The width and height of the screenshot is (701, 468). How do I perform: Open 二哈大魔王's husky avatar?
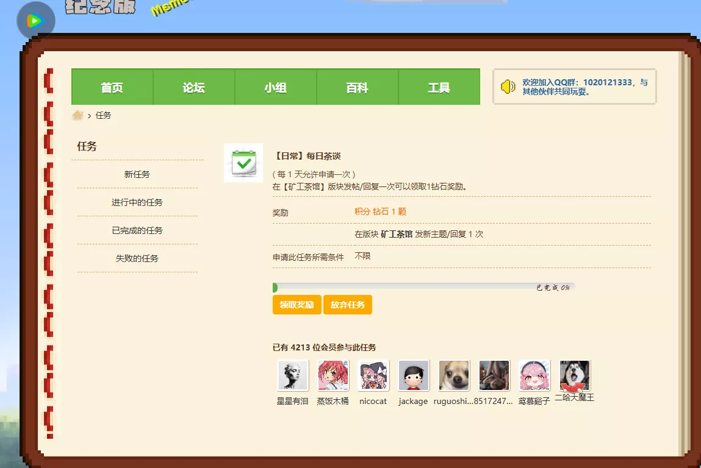pos(575,375)
